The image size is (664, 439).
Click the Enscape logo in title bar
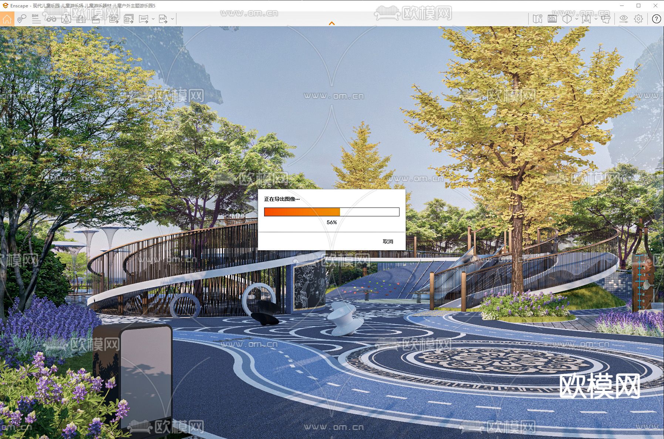5,6
